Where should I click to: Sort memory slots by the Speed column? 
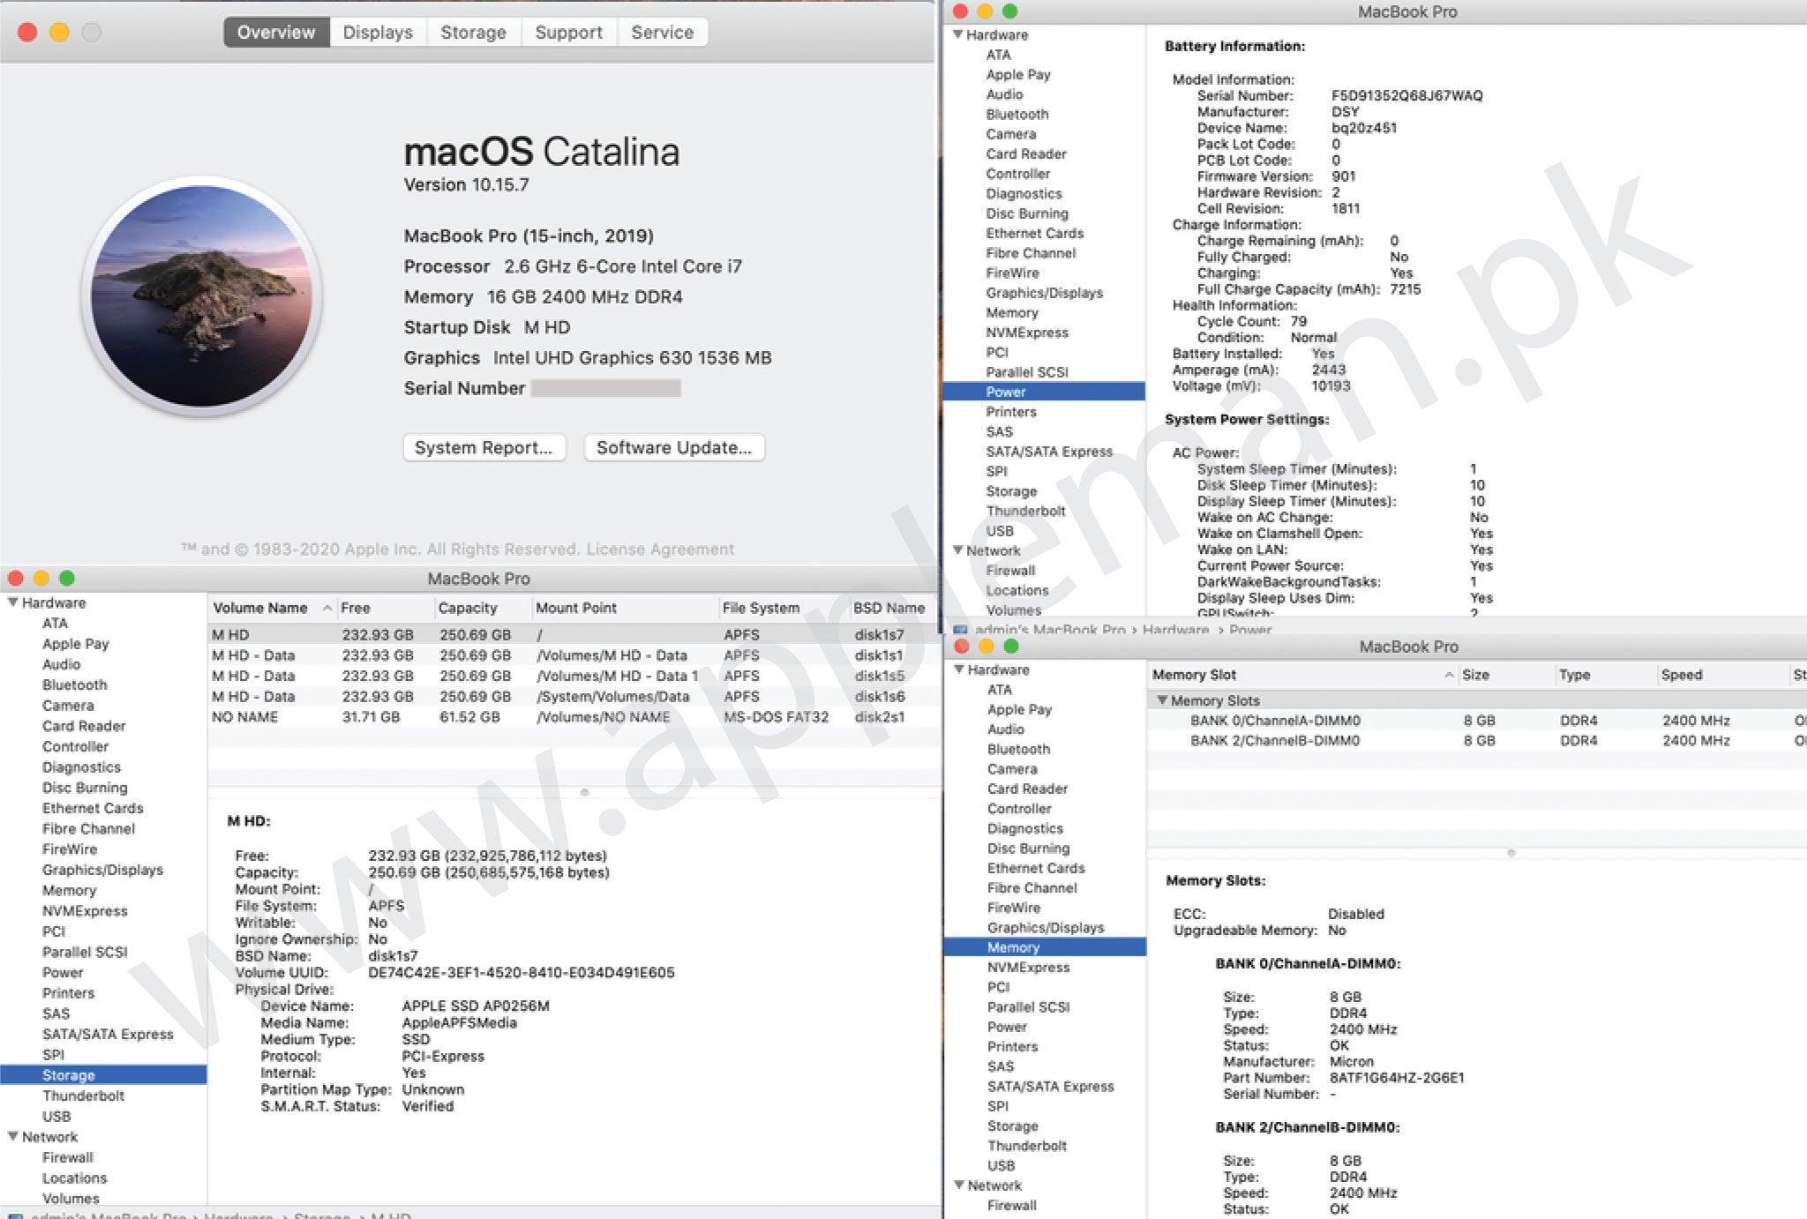(1721, 675)
